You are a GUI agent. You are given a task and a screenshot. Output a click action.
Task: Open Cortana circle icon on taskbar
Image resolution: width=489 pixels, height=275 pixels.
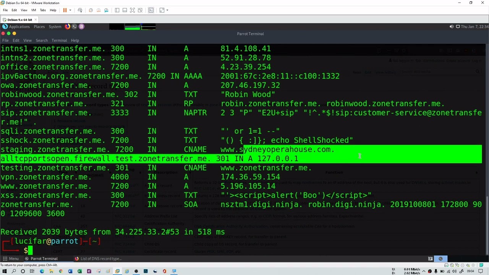pos(23,271)
